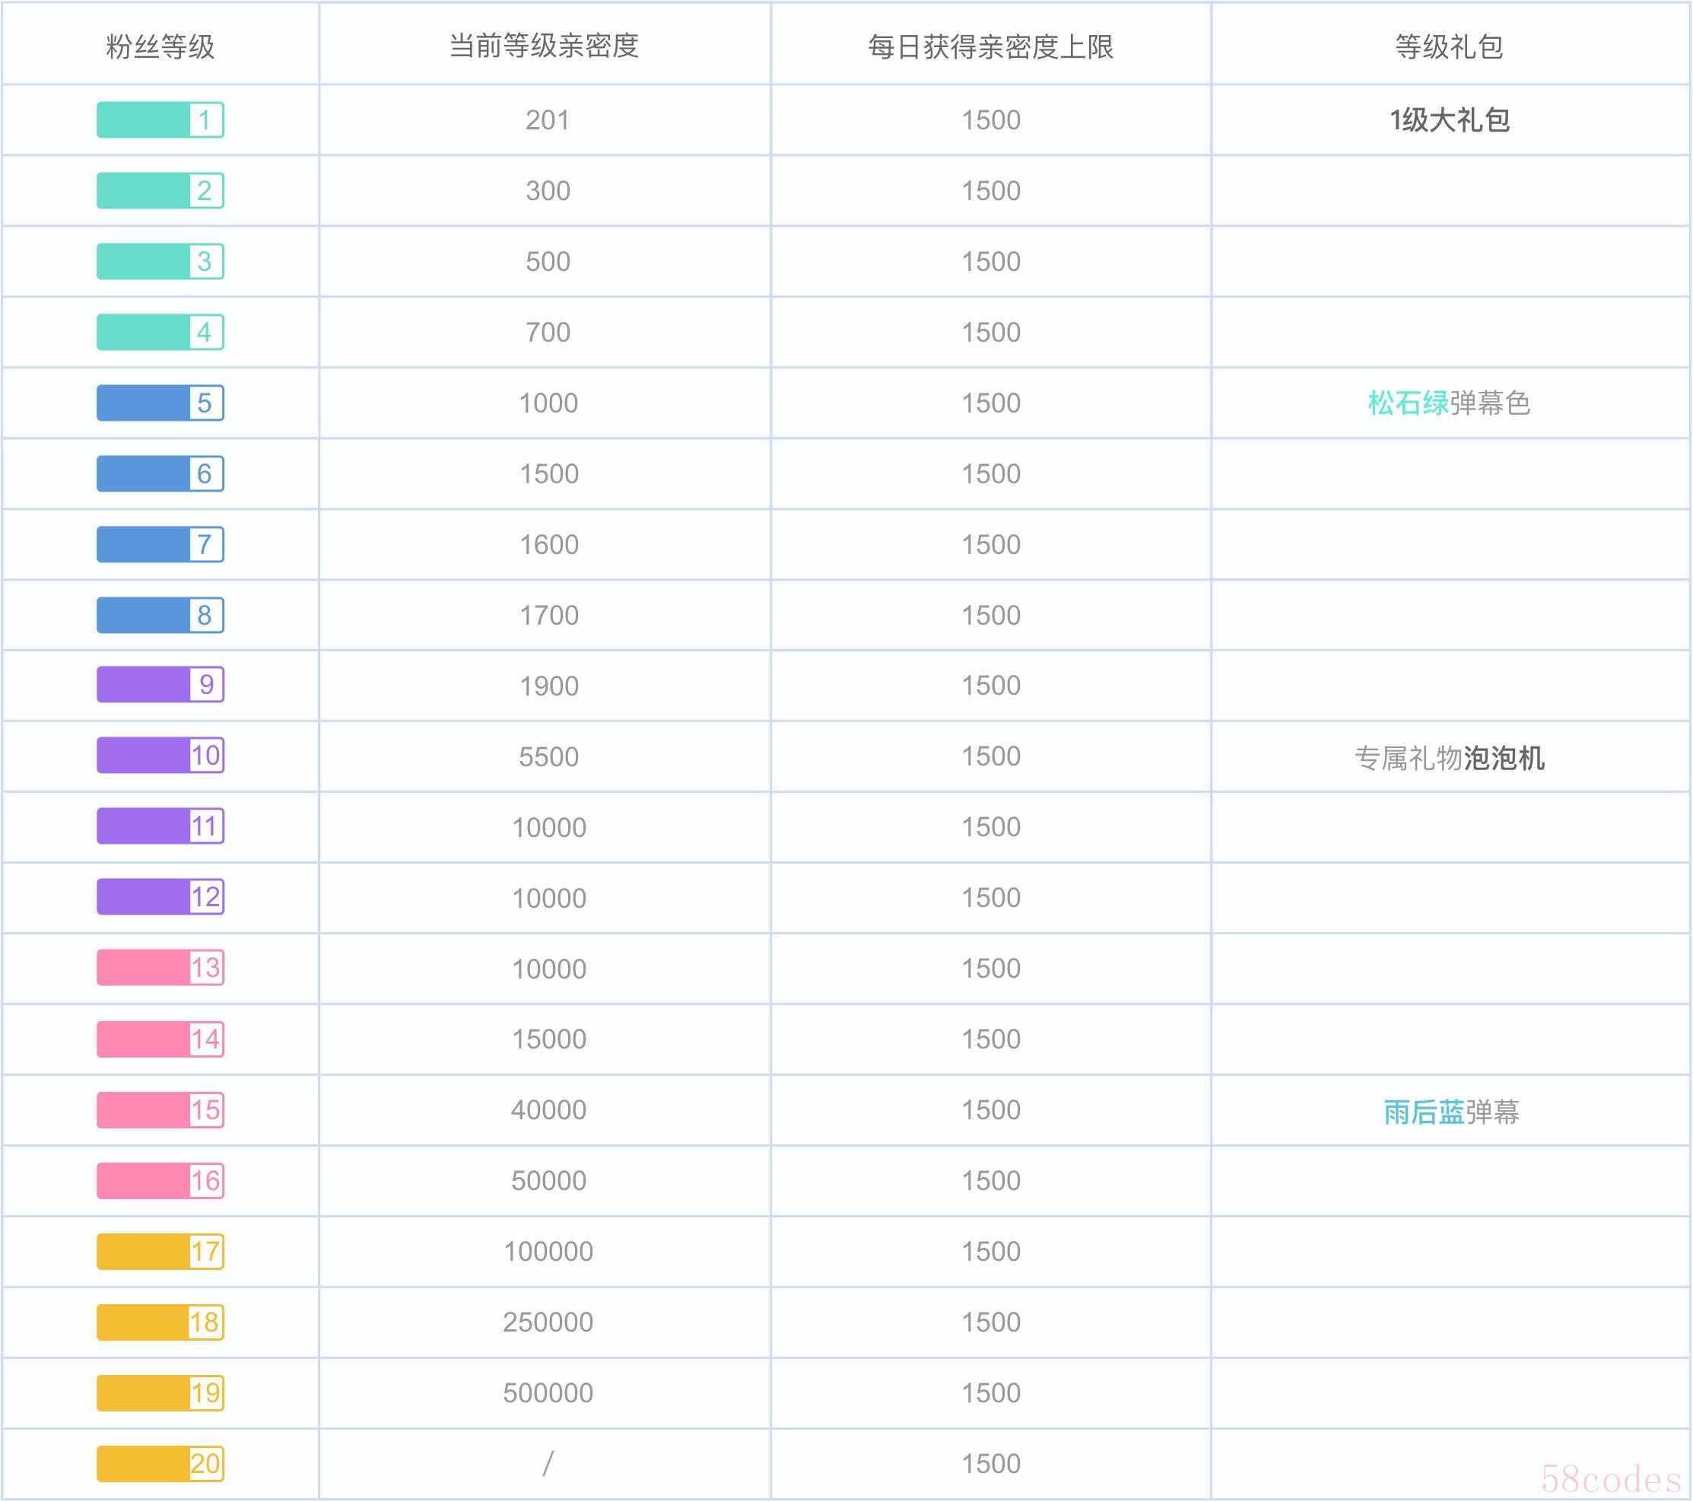
Task: Select the purple level 10 badge
Action: (x=160, y=756)
